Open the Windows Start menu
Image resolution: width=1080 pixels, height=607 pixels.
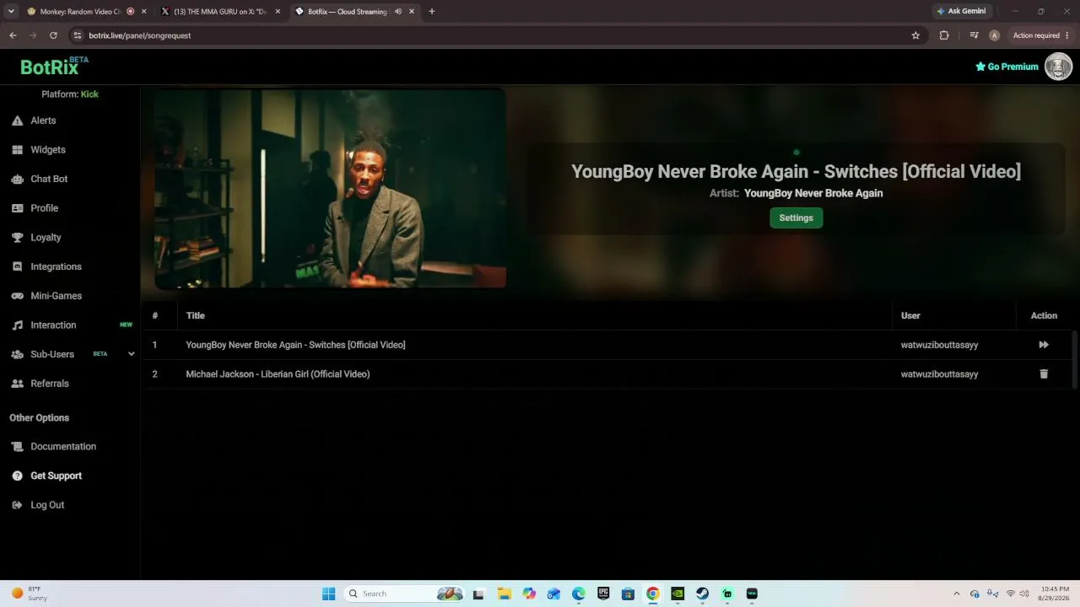coord(328,594)
